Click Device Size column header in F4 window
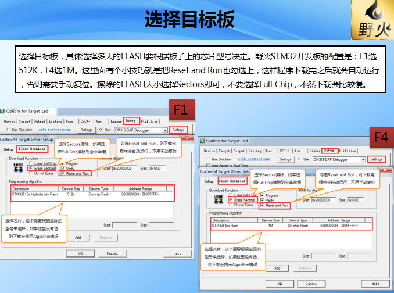394x293 pixels. (270, 220)
